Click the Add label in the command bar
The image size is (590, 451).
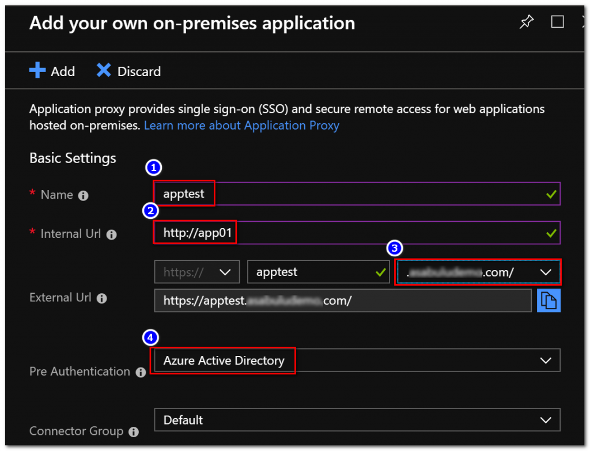coord(63,71)
